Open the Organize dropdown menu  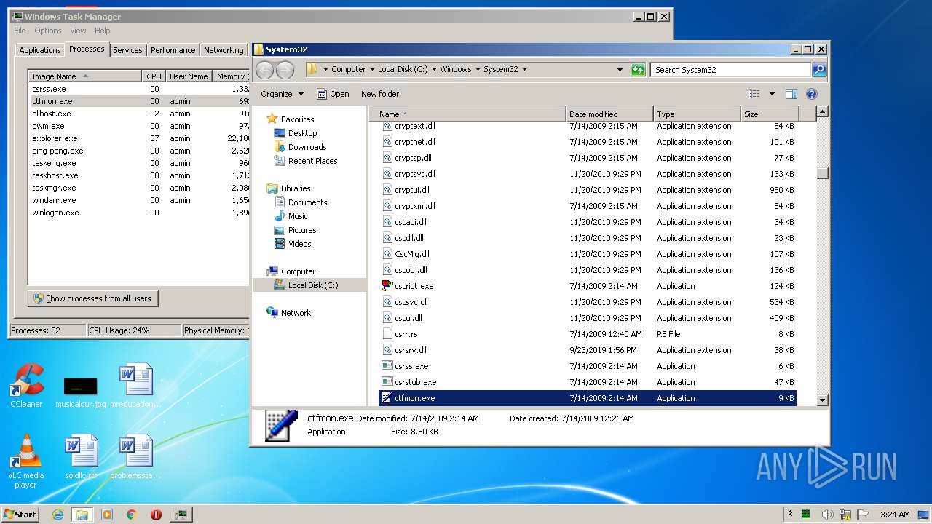(x=283, y=94)
